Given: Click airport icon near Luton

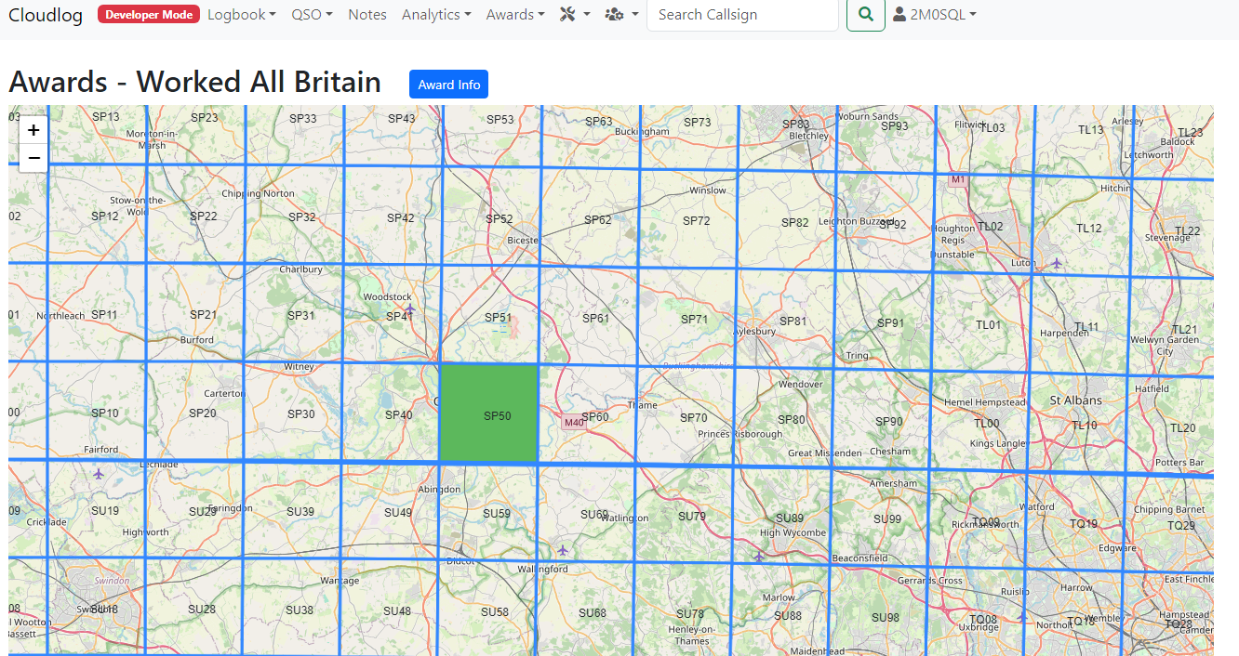Looking at the screenshot, I should (1057, 264).
